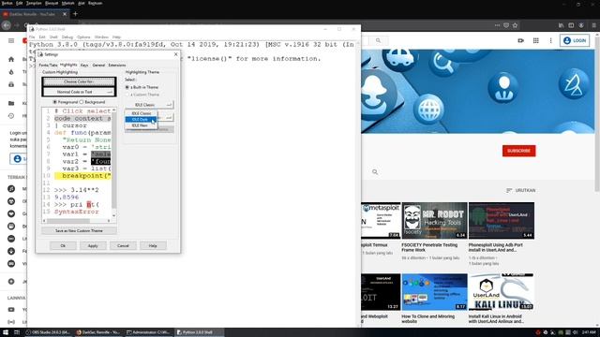Open the How To Clone and Mirroring website link
600x337 pixels.
427,319
